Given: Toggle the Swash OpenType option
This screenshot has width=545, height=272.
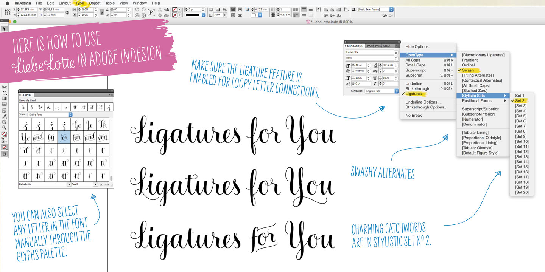Looking at the screenshot, I should coord(468,70).
